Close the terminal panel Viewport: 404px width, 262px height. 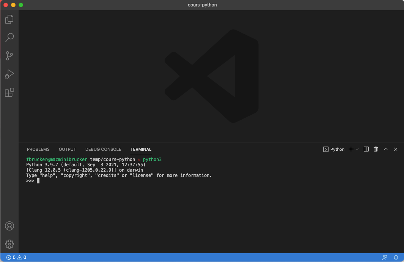coord(396,149)
